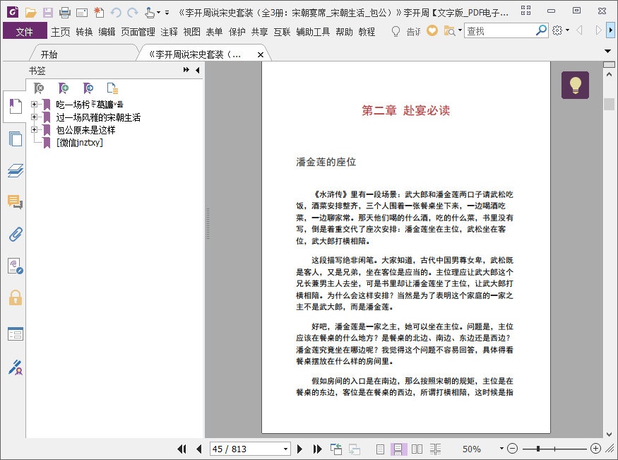Expand the 包公原来是这样 bookmark
618x460 pixels.
[35, 130]
